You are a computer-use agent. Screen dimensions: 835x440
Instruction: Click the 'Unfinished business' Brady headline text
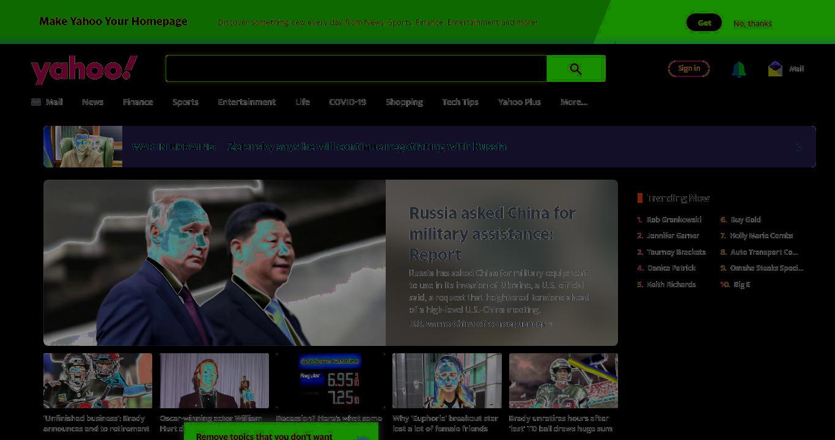(x=96, y=424)
